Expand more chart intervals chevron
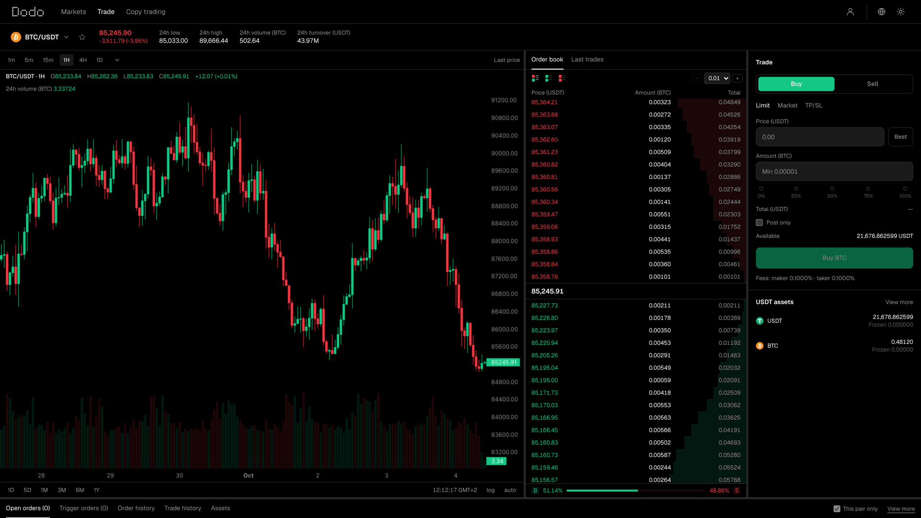 [117, 60]
